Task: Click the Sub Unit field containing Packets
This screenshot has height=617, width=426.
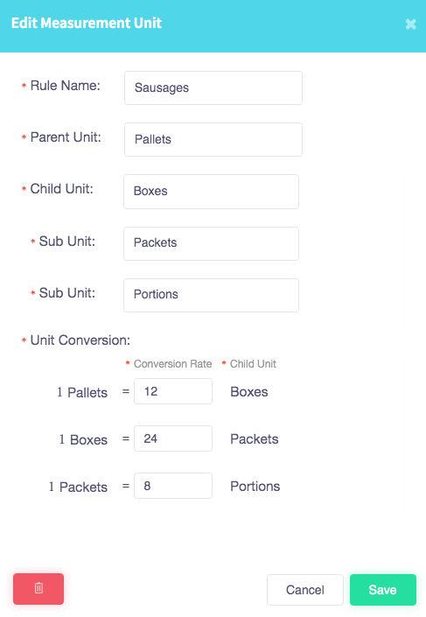Action: point(211,243)
